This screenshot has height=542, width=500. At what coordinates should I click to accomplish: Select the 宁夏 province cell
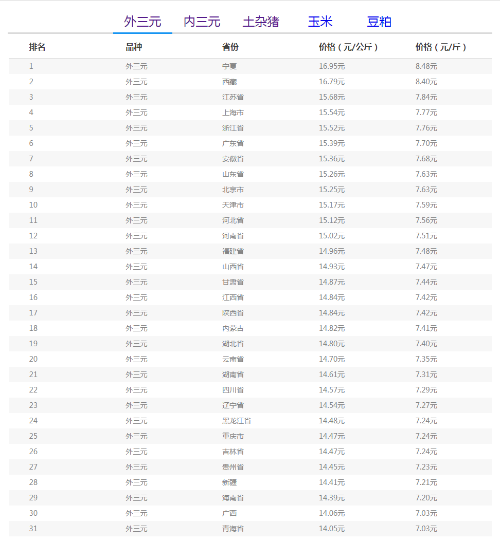[x=229, y=66]
